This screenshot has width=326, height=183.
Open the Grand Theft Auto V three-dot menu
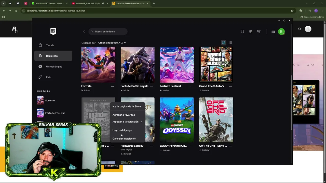coord(230,86)
